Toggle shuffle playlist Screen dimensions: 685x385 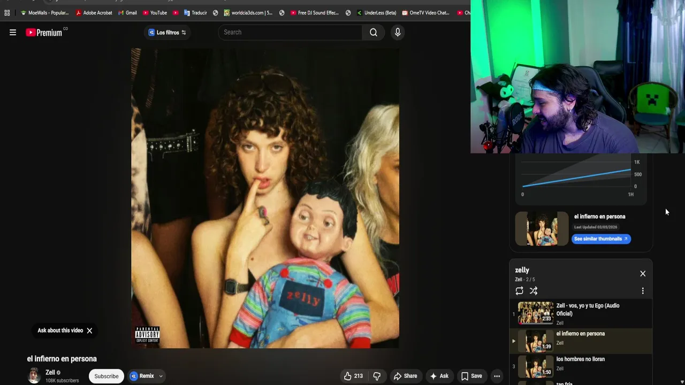534,291
